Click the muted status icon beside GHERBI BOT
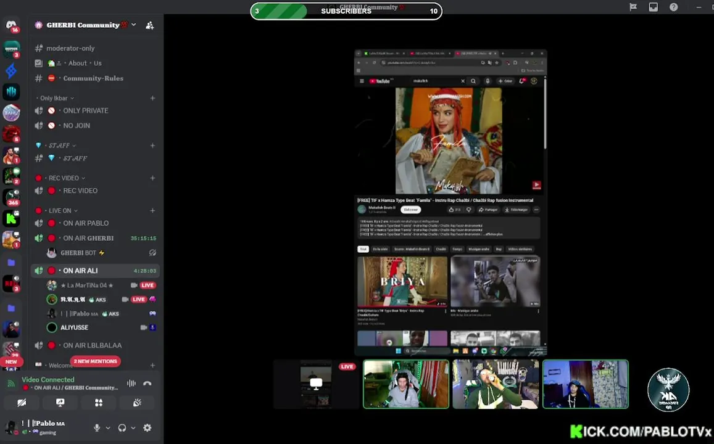714x444 pixels. tap(152, 253)
